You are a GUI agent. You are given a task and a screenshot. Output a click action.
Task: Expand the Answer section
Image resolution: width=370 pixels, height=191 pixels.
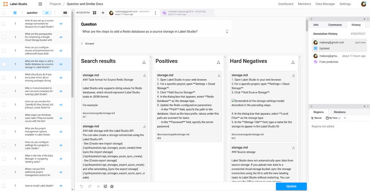tap(87, 43)
